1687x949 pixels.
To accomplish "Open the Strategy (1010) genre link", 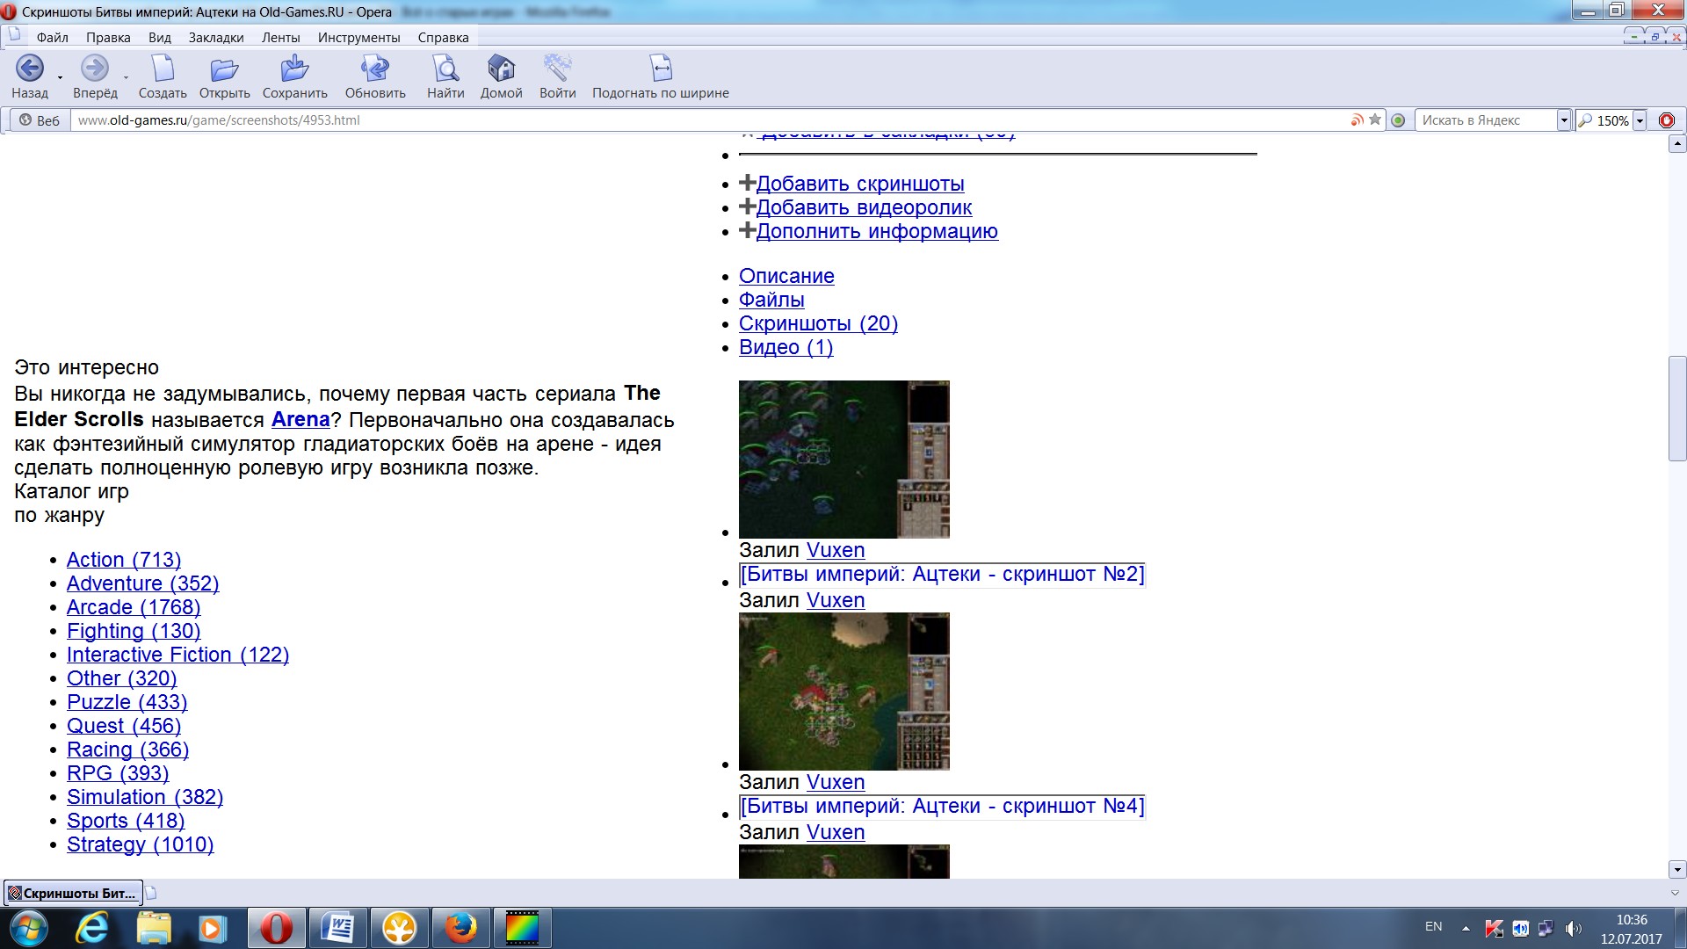I will click(140, 844).
